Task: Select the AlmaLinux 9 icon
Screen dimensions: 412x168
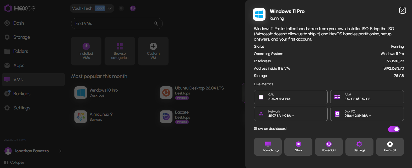Action: [x=81, y=117]
